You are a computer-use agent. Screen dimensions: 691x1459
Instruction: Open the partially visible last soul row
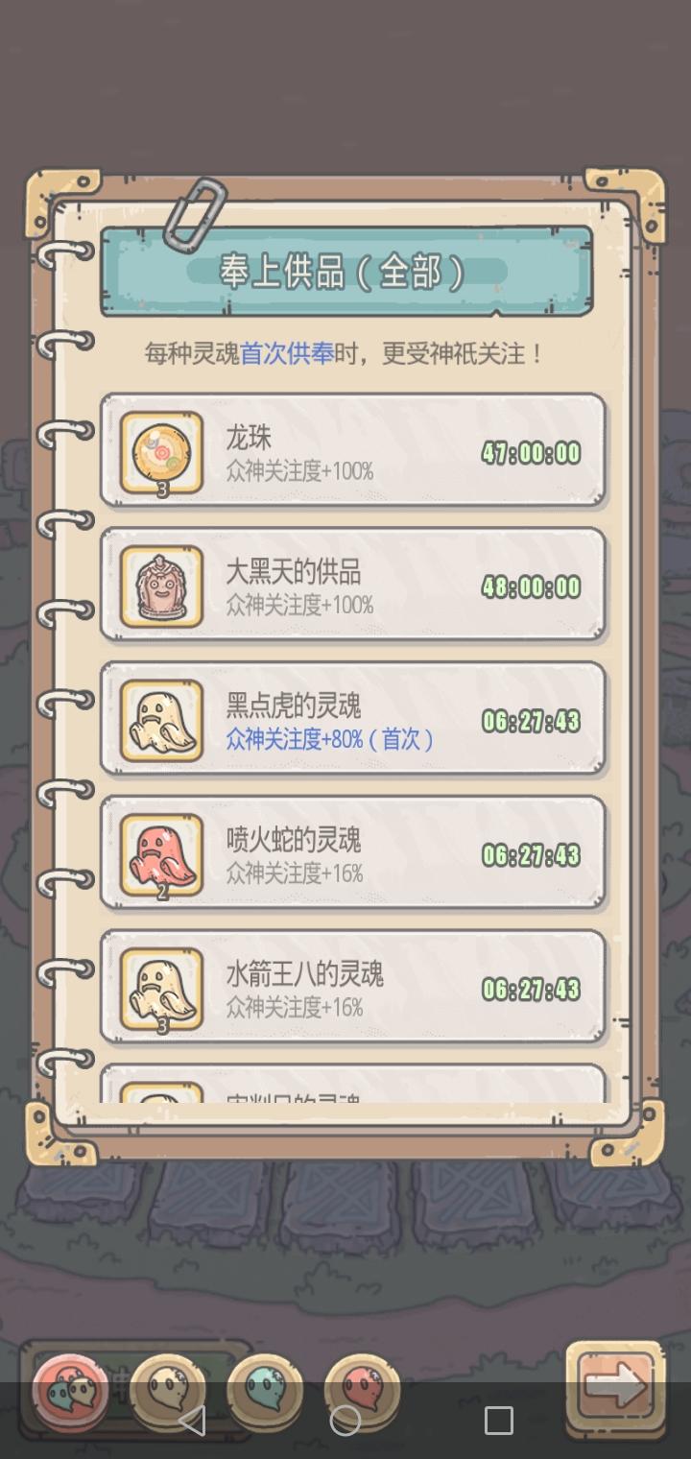pyautogui.click(x=353, y=1084)
